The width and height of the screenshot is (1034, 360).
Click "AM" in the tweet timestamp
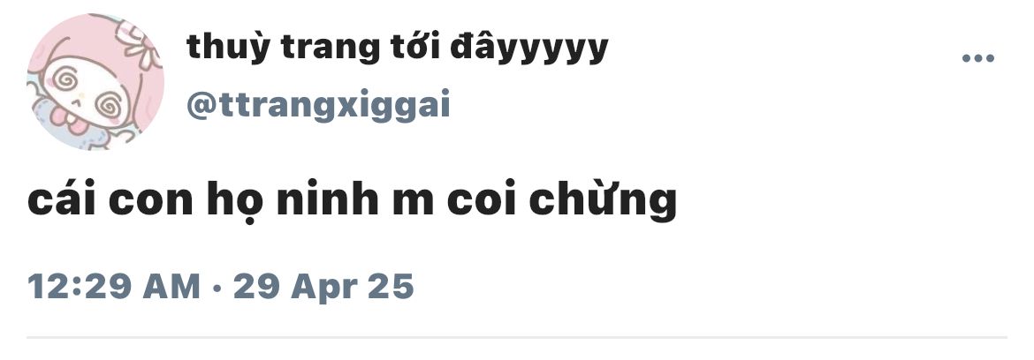point(172,286)
